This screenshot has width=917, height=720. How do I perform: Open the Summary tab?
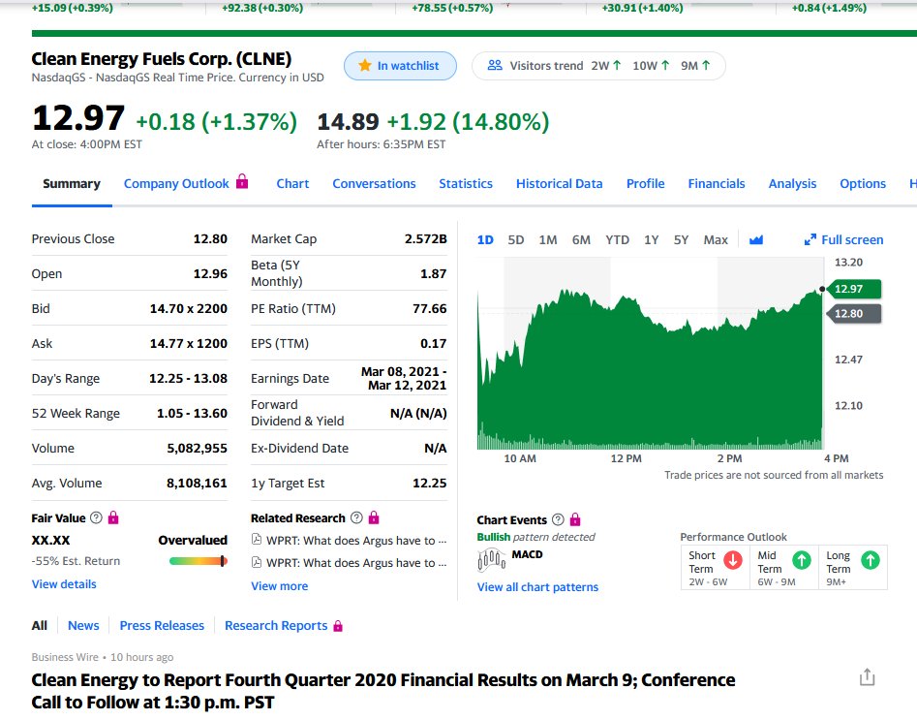(x=72, y=184)
